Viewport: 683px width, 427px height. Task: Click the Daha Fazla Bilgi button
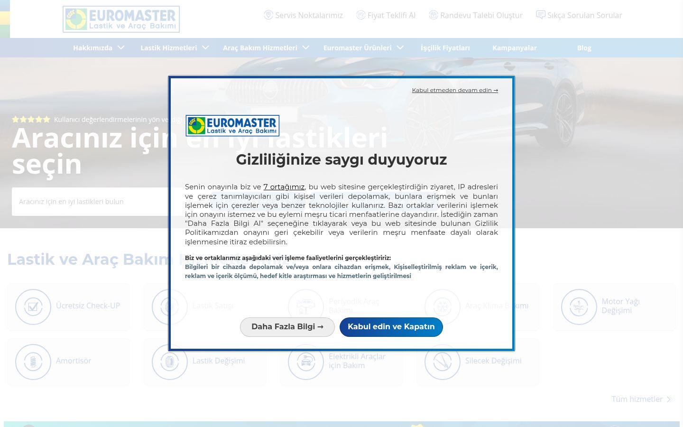click(287, 327)
